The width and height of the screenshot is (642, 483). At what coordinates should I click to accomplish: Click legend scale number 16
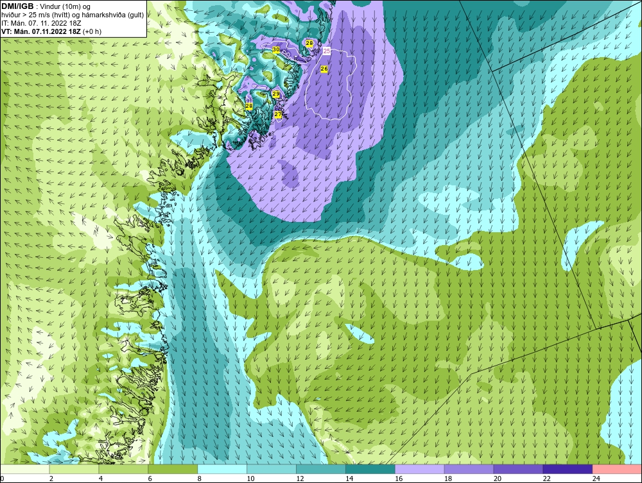[x=399, y=479]
